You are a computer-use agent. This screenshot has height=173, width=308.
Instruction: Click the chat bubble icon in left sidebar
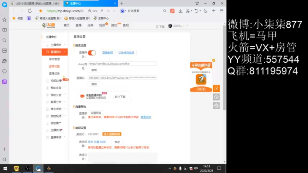click(x=4, y=71)
